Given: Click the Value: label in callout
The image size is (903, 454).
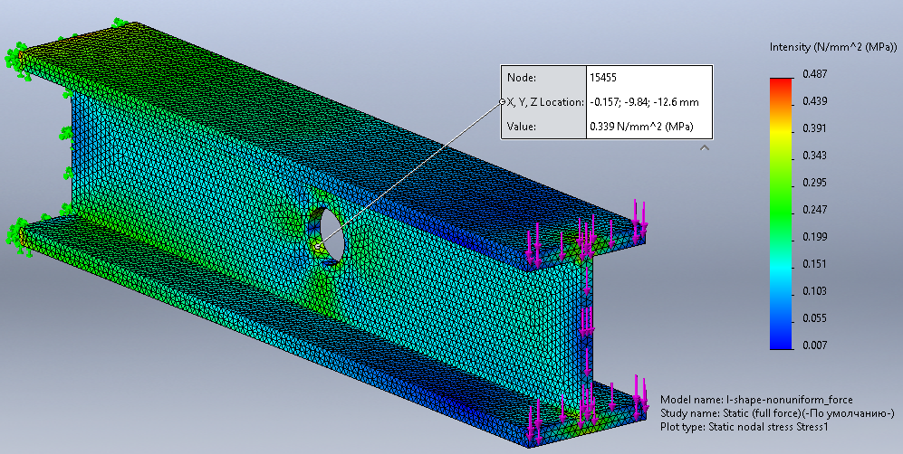Looking at the screenshot, I should tap(521, 127).
